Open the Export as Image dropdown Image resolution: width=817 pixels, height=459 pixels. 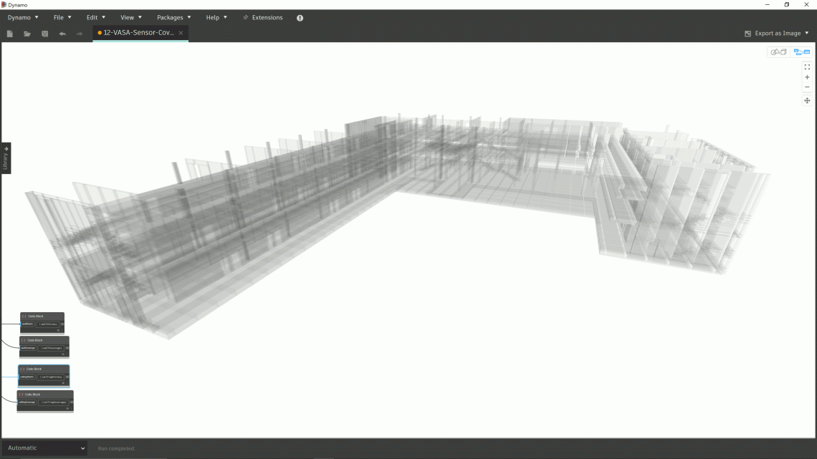pos(778,33)
